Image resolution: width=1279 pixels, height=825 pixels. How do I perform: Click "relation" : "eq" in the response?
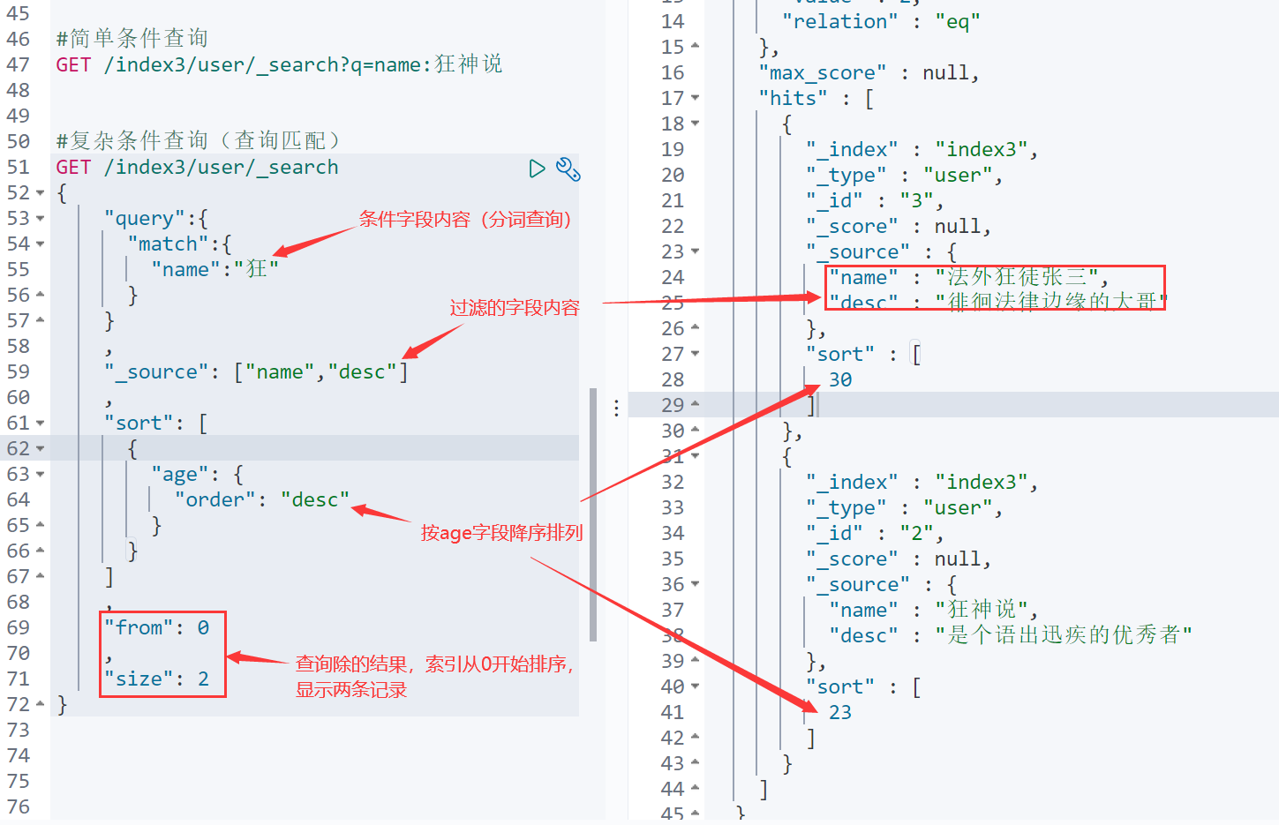click(x=881, y=22)
